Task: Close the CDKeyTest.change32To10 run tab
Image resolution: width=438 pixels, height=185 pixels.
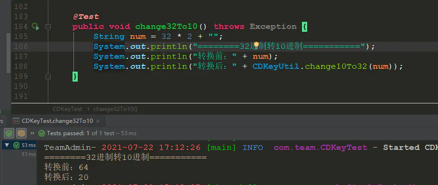Action: click(x=98, y=121)
